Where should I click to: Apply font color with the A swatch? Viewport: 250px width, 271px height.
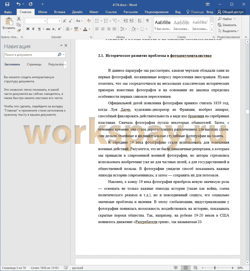(85, 29)
